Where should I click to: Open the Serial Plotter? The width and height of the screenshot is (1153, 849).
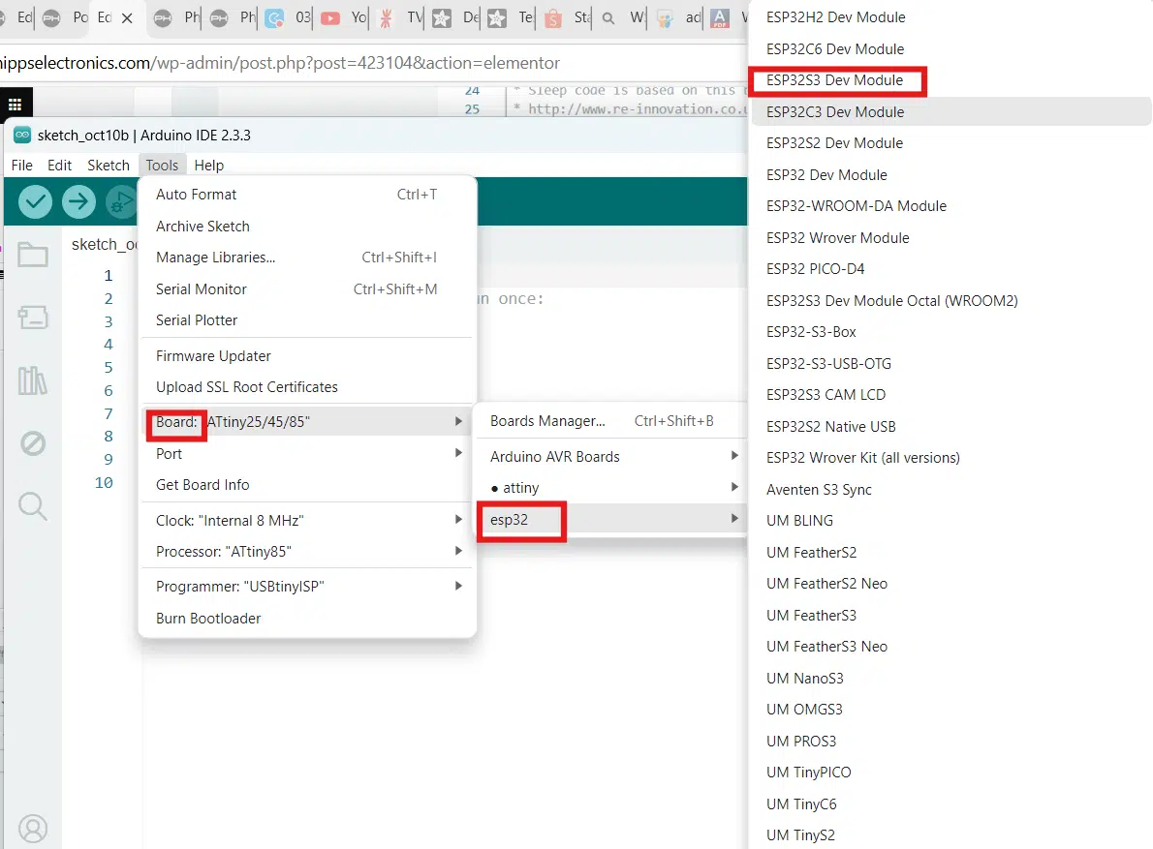[x=307, y=320]
